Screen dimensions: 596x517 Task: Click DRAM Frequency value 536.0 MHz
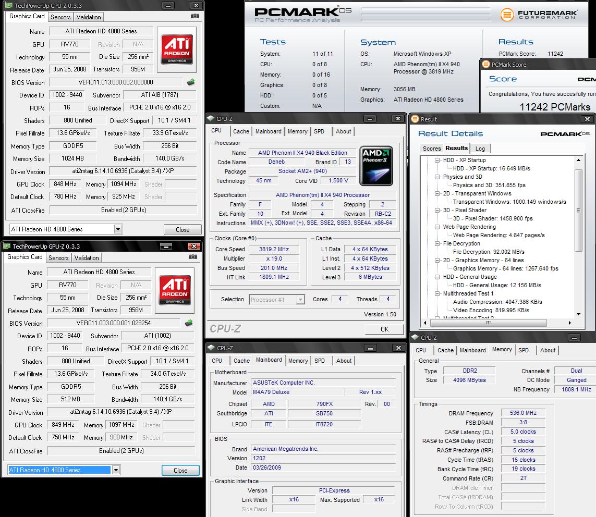523,413
